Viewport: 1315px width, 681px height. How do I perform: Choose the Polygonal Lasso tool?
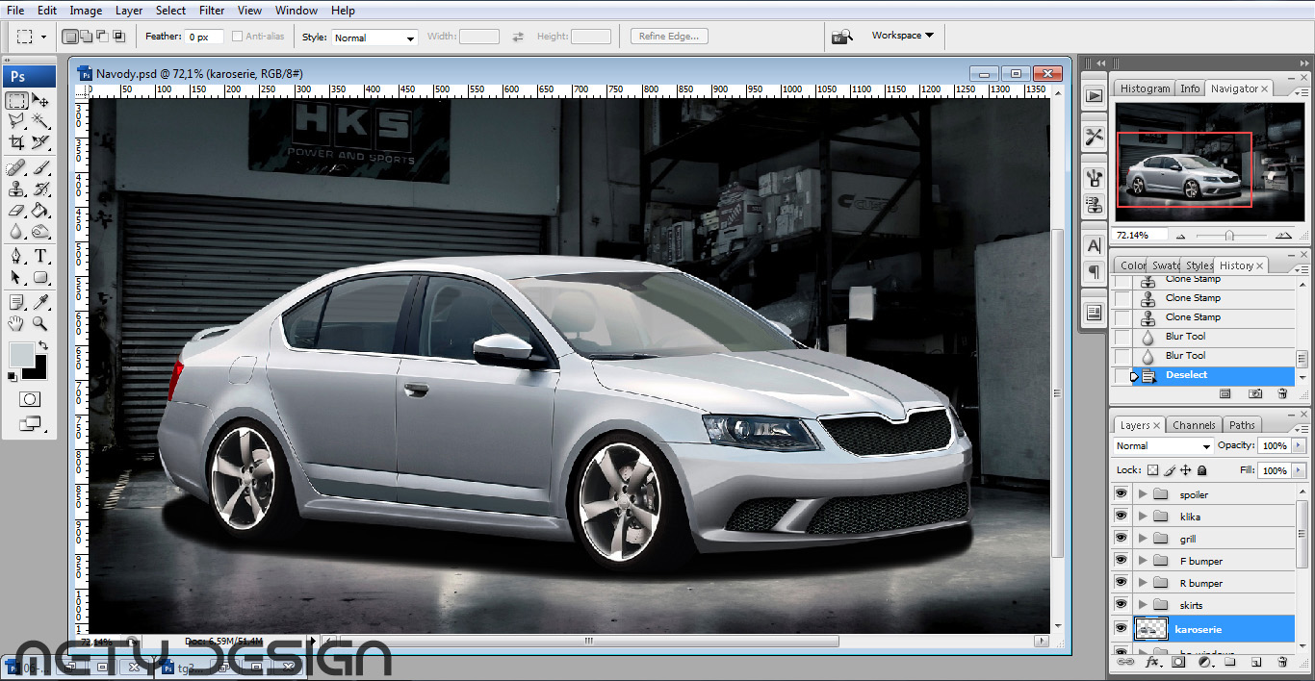click(x=16, y=121)
